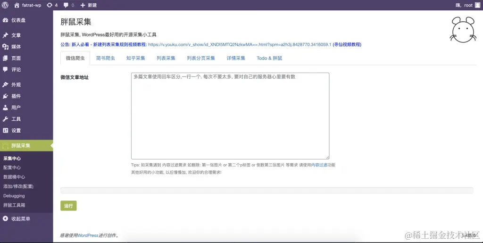This screenshot has width=483, height=243.
Task: Switch to the 微信爬虫 tab
Action: (x=75, y=58)
